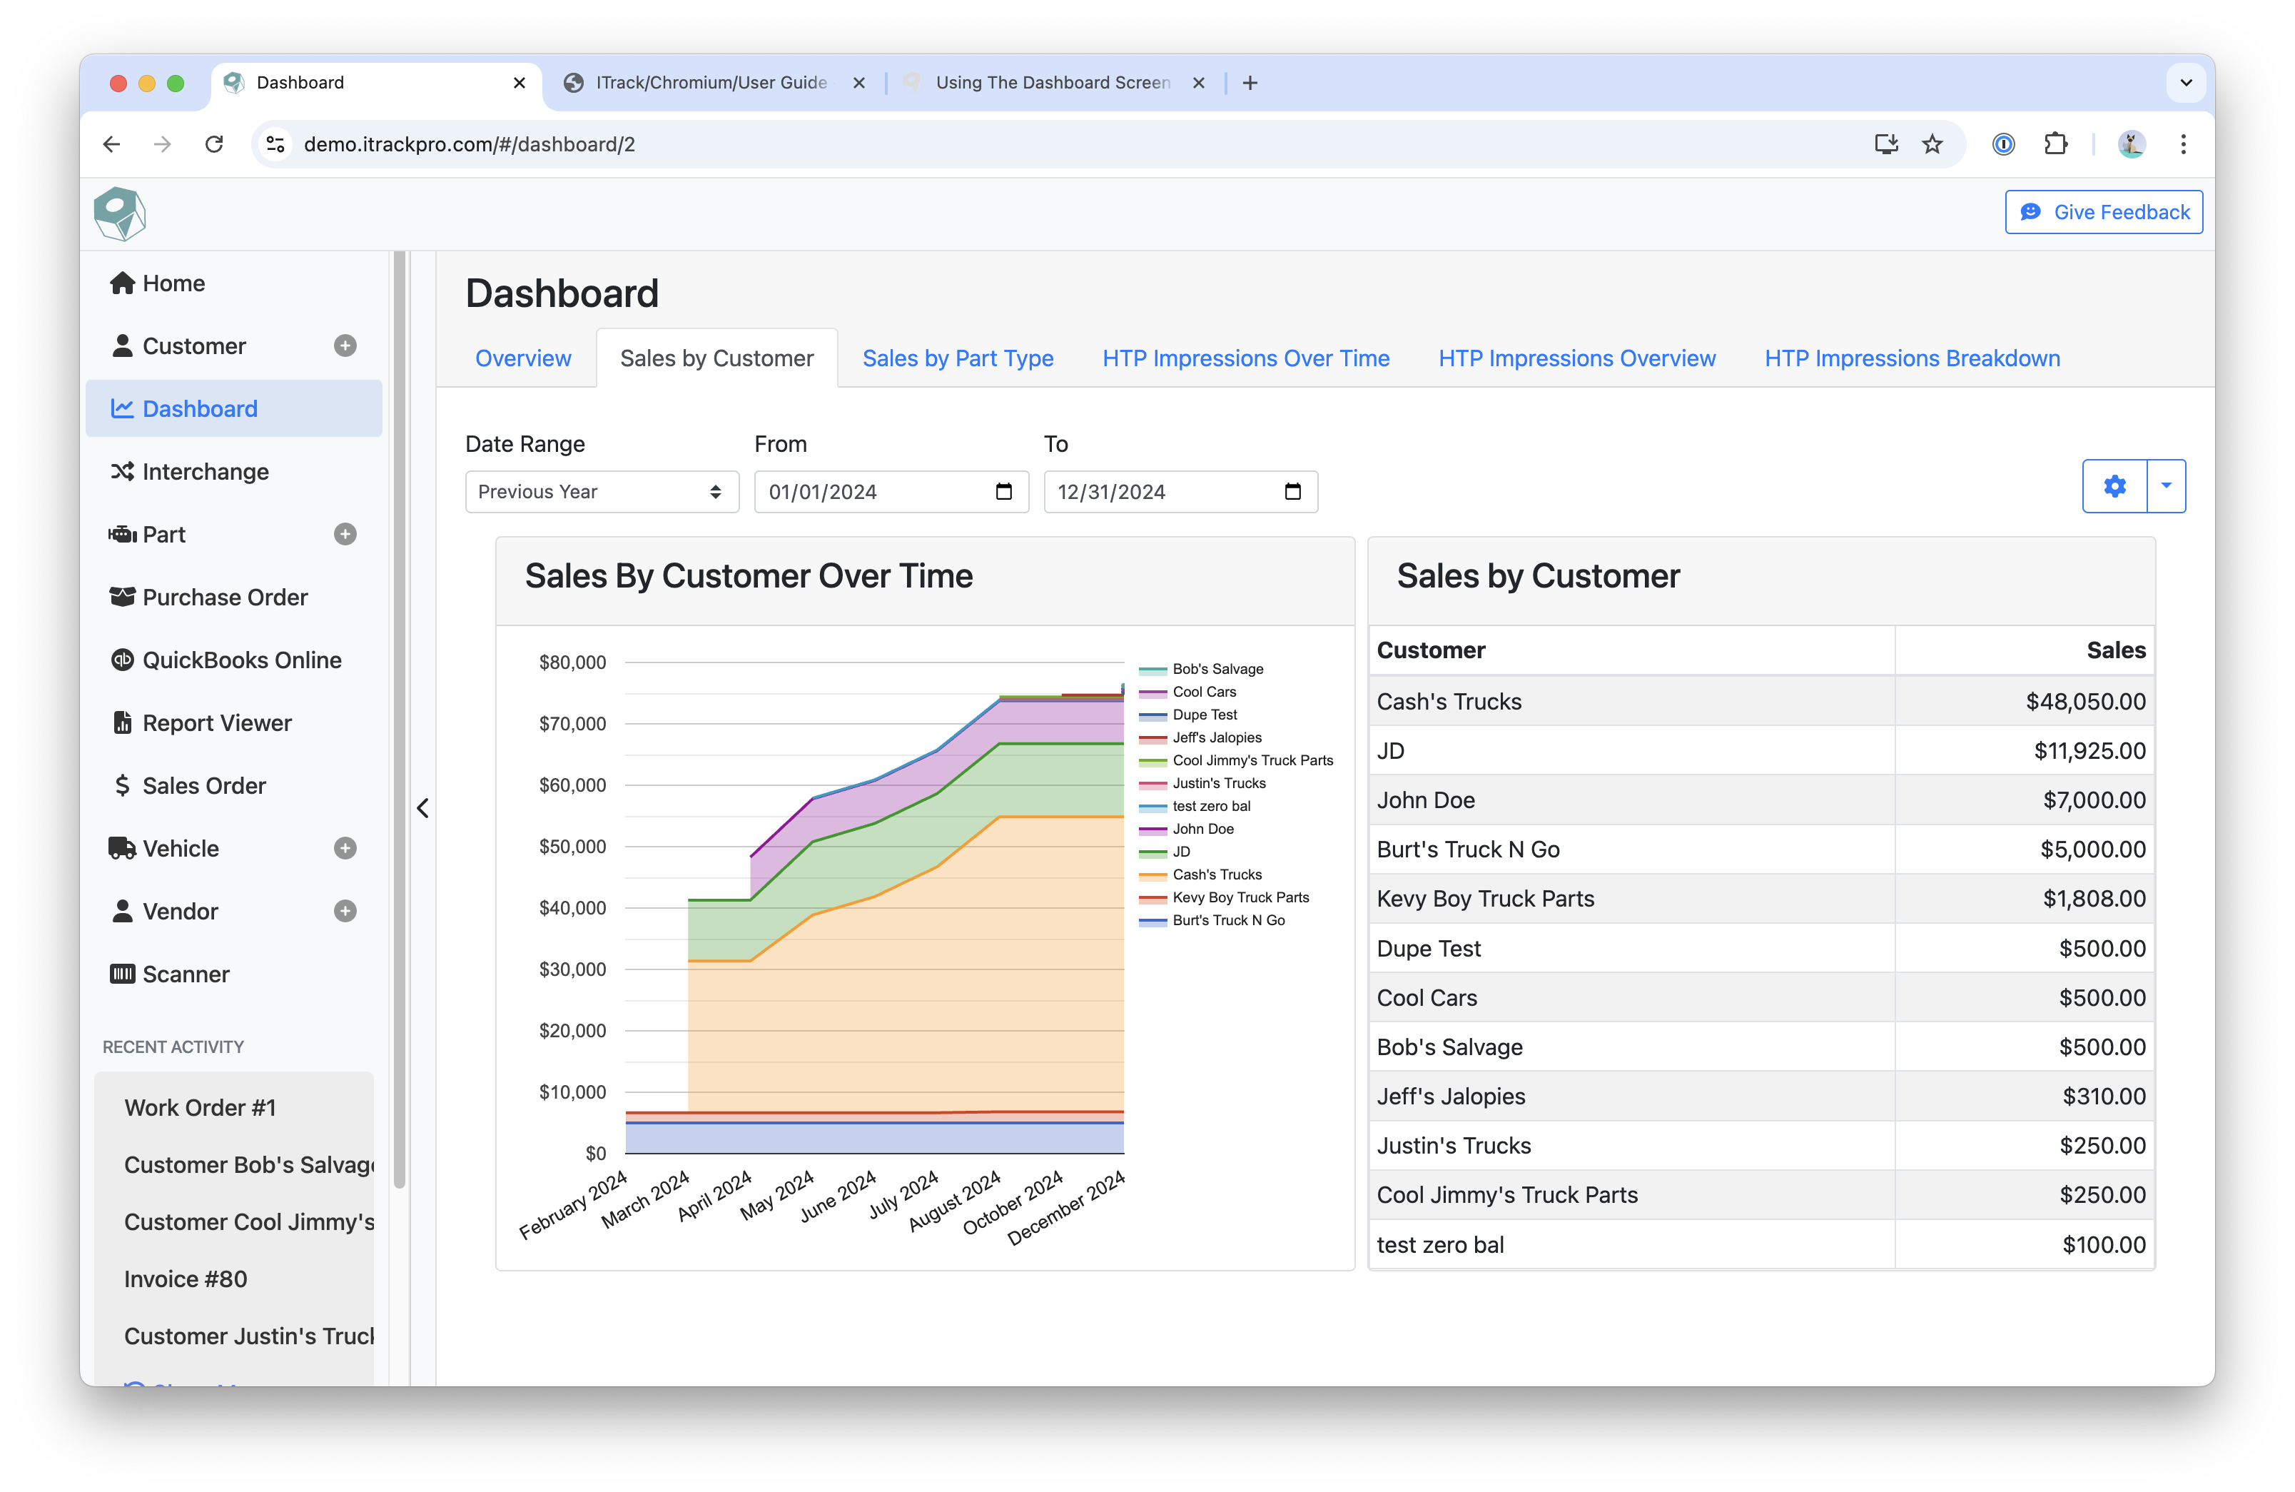Click the dashboard settings gear icon
The height and width of the screenshot is (1492, 2295).
point(2114,485)
